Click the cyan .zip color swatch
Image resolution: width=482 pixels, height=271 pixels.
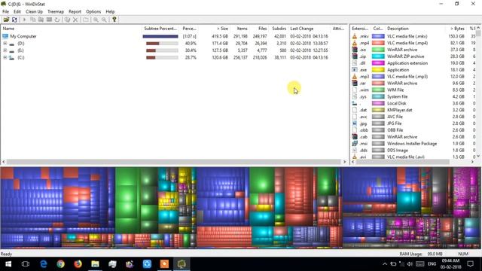pyautogui.click(x=378, y=56)
